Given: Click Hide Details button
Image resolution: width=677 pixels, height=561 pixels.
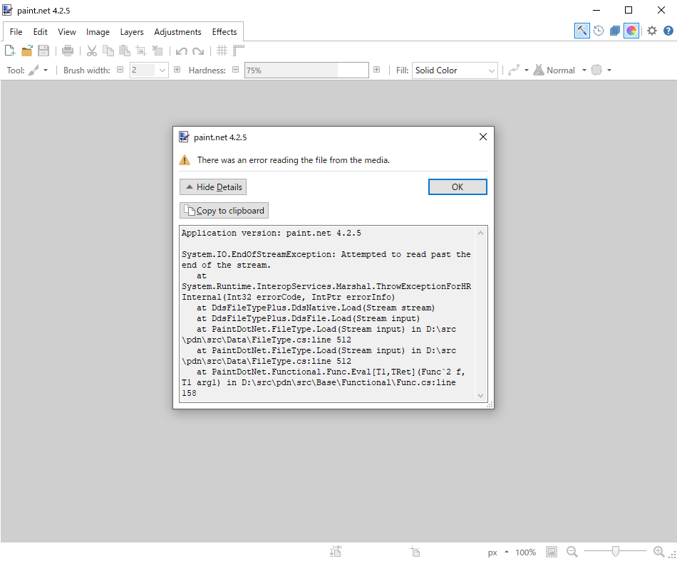Looking at the screenshot, I should (213, 187).
